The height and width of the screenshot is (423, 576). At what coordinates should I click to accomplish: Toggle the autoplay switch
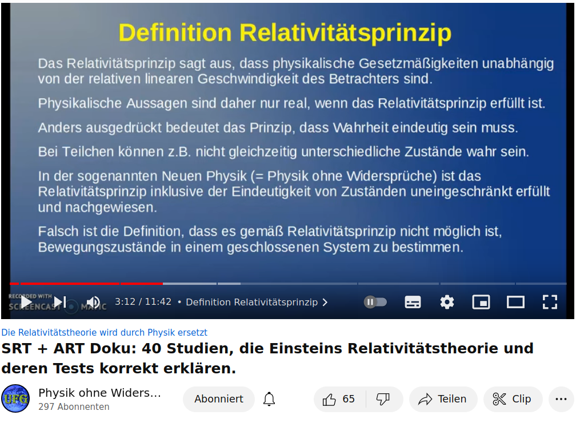(x=375, y=302)
